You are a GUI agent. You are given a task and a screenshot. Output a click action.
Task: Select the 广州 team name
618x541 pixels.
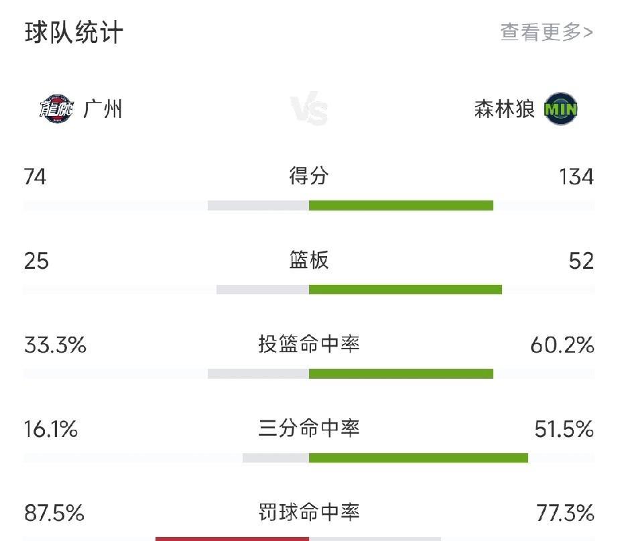pyautogui.click(x=103, y=109)
